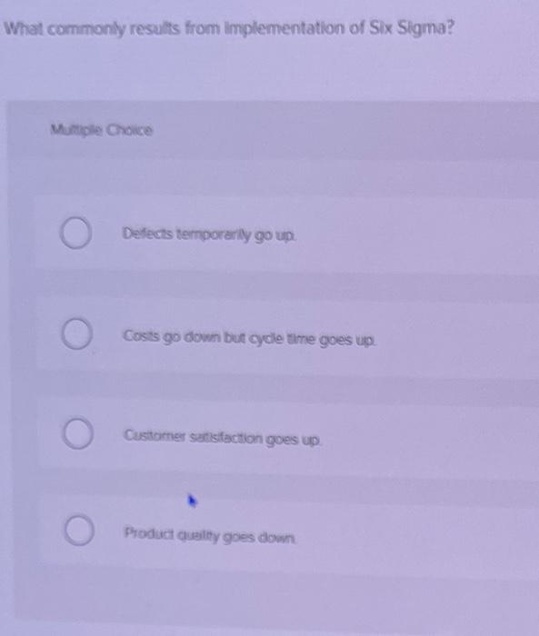Click the Six Sigma question text

tap(230, 29)
